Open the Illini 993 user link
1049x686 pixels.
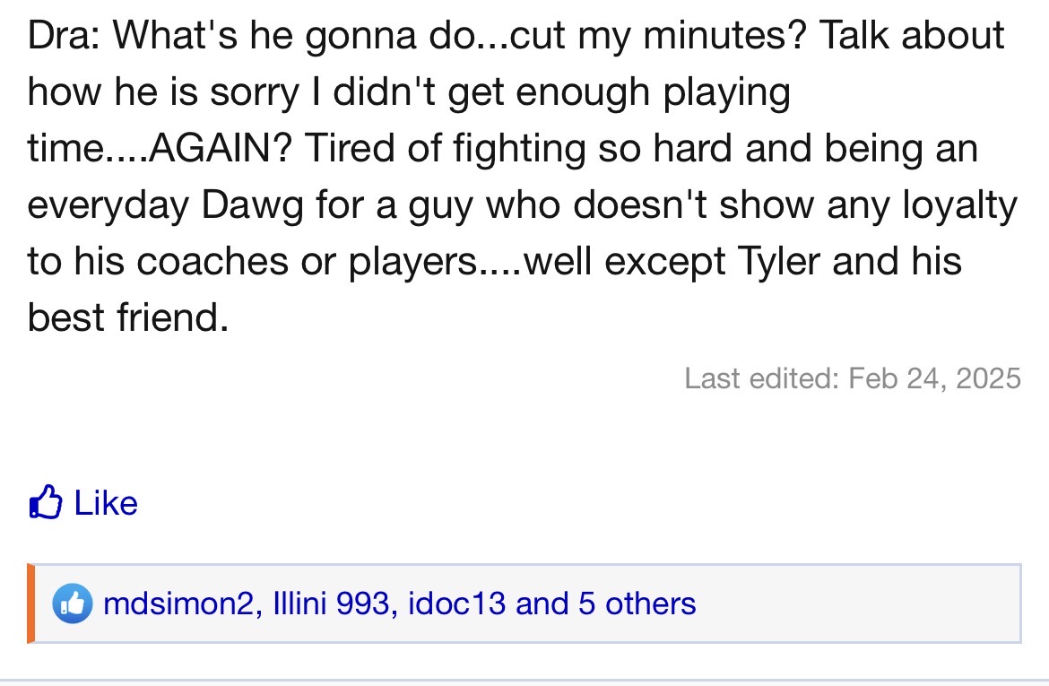coord(330,604)
